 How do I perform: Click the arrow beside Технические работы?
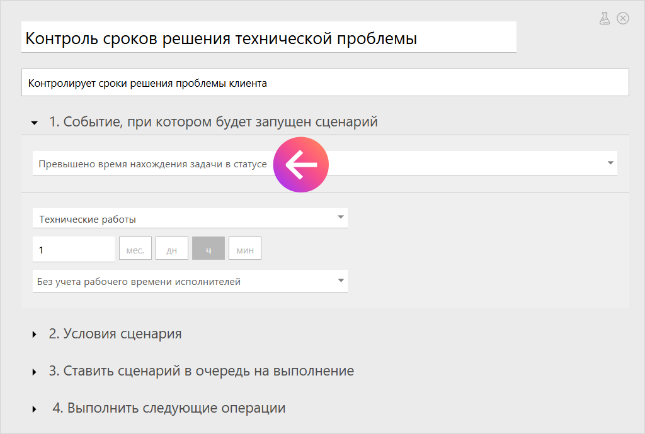tap(340, 218)
